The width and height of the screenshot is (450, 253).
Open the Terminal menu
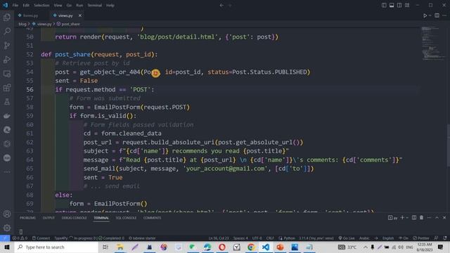pos(95,5)
